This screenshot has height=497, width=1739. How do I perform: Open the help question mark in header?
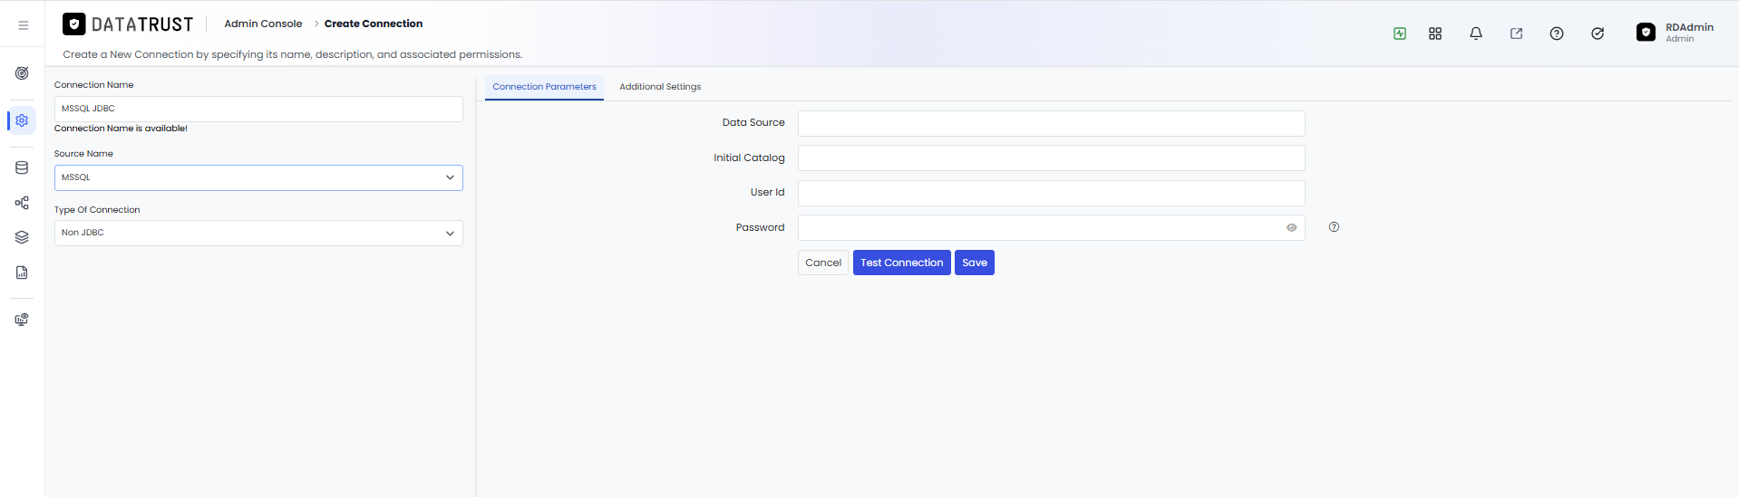pos(1557,33)
